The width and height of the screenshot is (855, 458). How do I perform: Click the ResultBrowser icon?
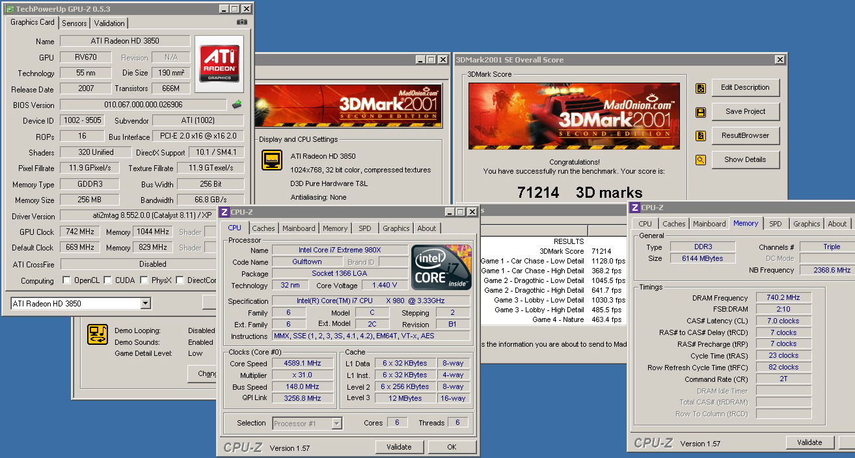click(x=701, y=136)
